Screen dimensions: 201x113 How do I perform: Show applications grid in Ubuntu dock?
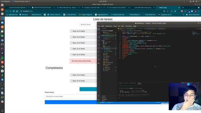click(x=2, y=111)
